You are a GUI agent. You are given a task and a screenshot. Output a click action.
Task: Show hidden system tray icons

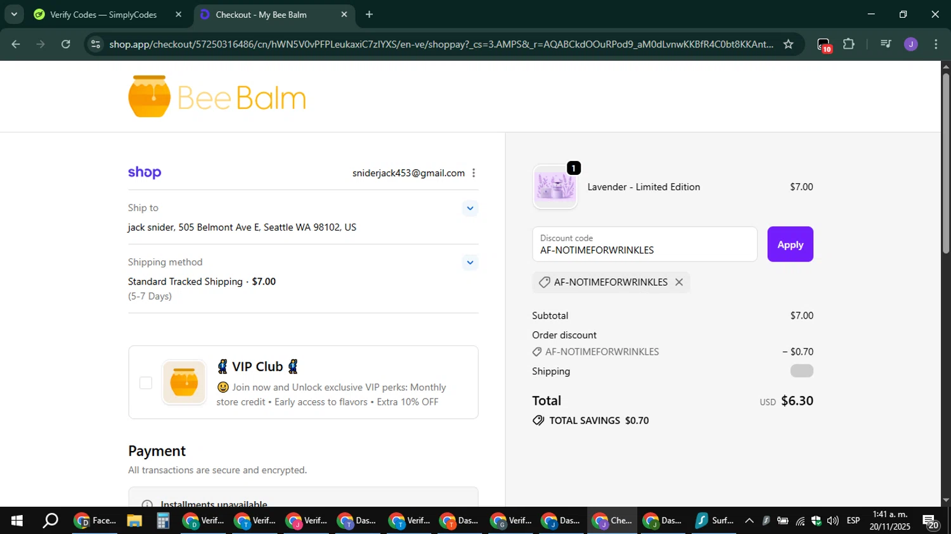[x=749, y=521]
